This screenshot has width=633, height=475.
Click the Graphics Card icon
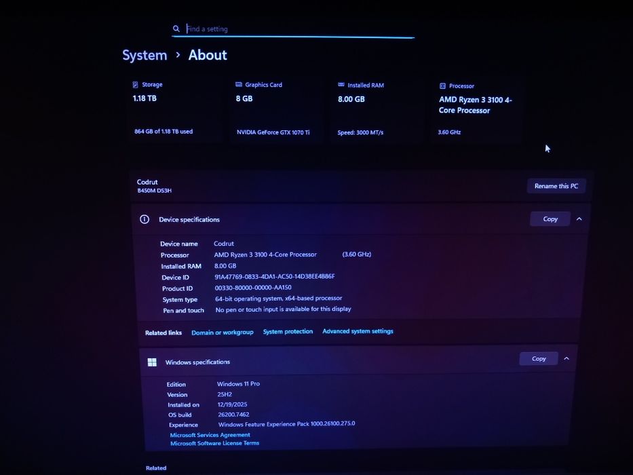(239, 84)
